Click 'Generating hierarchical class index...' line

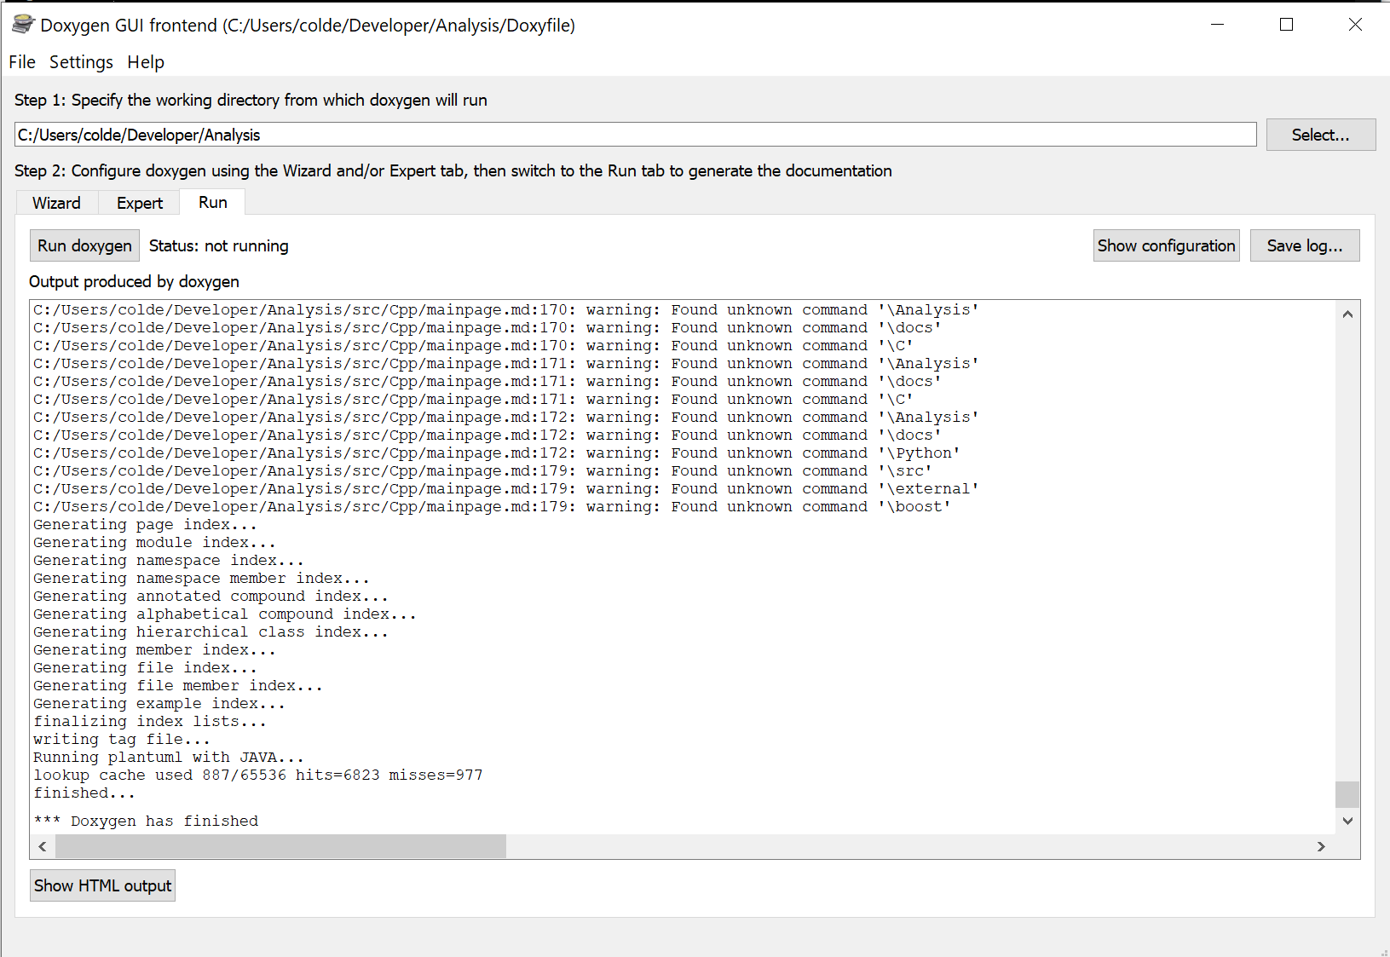coord(211,631)
